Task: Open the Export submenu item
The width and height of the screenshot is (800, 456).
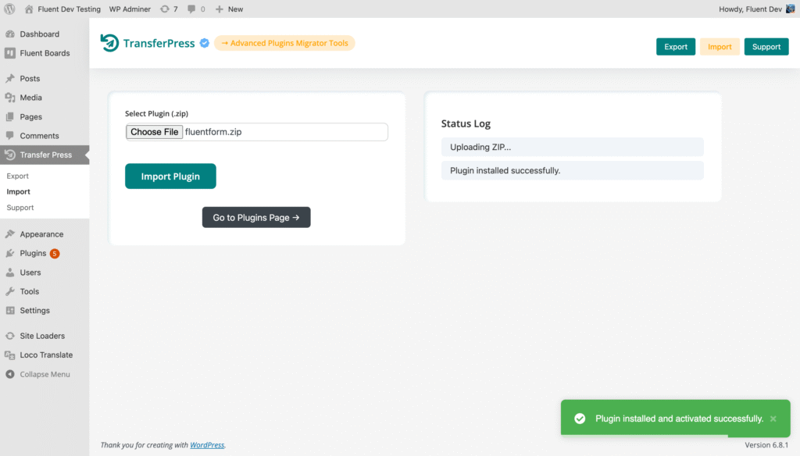Action: (17, 176)
